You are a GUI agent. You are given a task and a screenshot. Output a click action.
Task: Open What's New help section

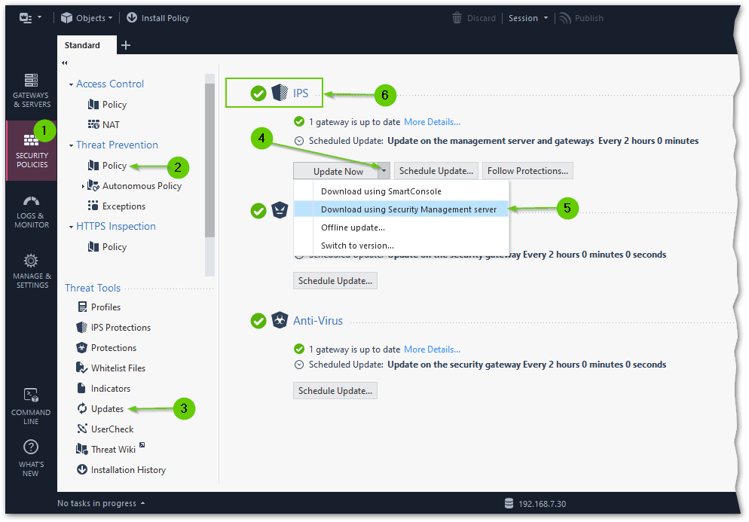pos(31,458)
